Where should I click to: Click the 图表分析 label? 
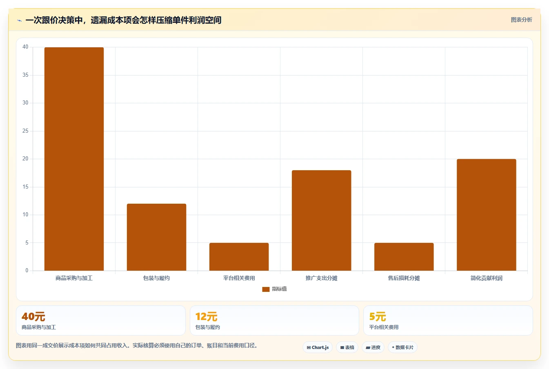[x=521, y=20]
